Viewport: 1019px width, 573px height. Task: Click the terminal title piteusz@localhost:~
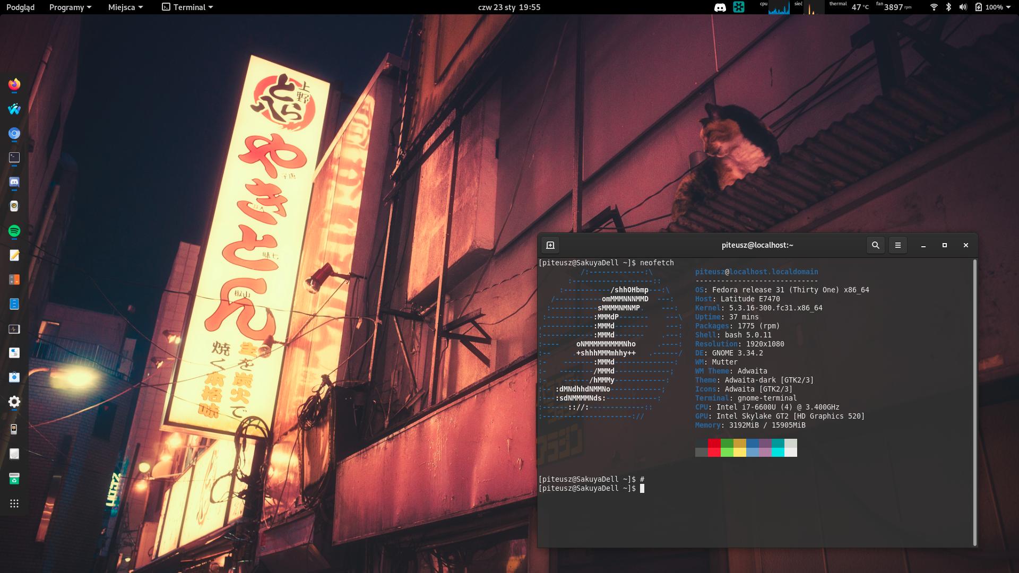click(757, 245)
